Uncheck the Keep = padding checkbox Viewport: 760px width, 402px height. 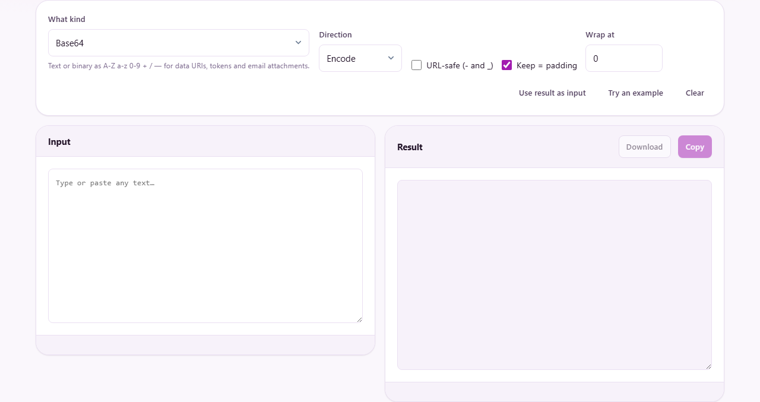click(x=506, y=65)
